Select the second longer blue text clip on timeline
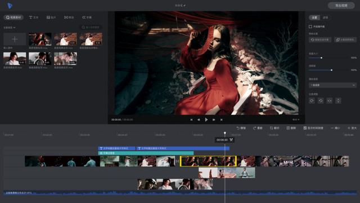360x203 pixels. [183, 148]
